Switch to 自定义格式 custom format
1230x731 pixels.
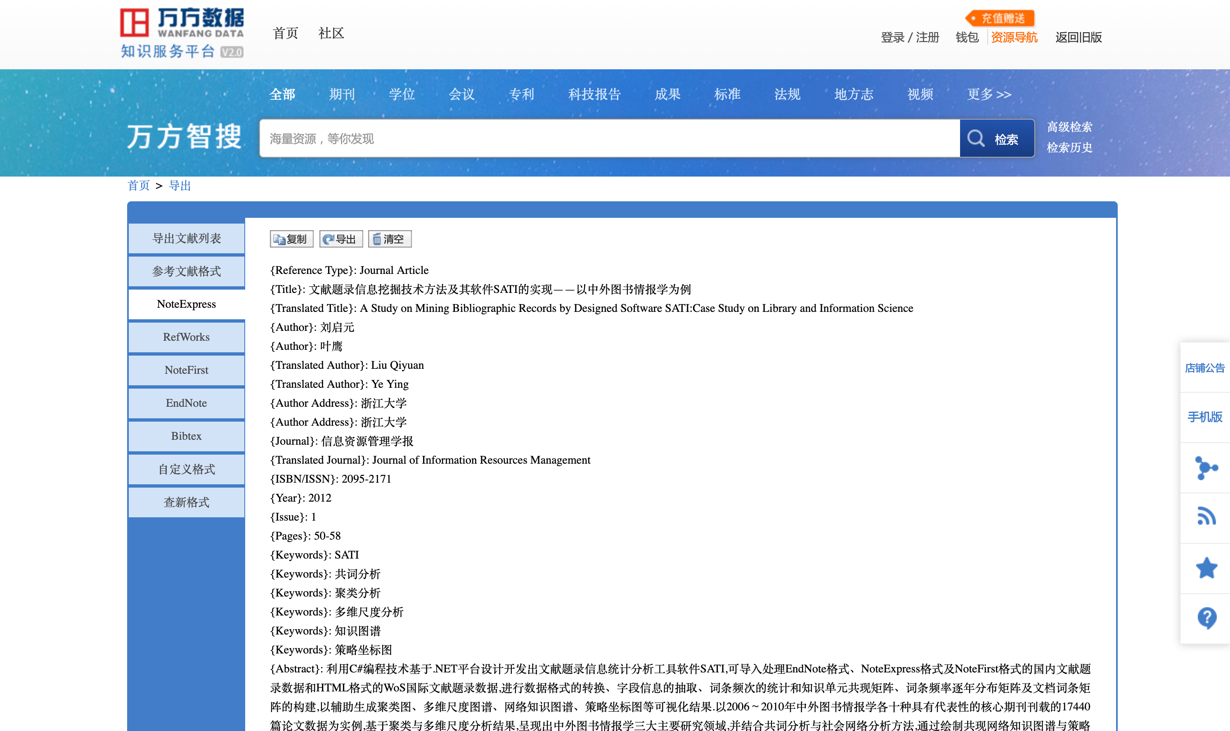pos(186,469)
